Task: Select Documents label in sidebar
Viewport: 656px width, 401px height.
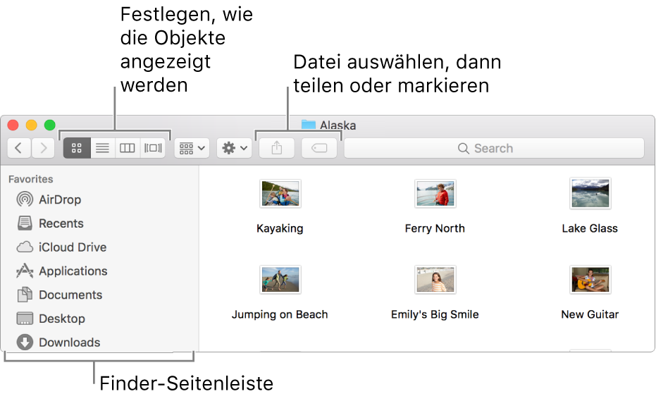Action: pos(70,295)
